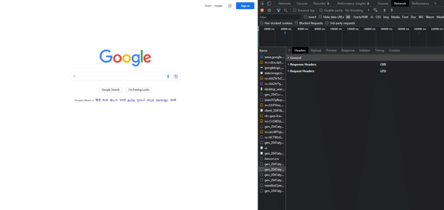This screenshot has height=210, width=444.
Task: Activate the DevTools inspect element picker
Action: tap(262, 3)
